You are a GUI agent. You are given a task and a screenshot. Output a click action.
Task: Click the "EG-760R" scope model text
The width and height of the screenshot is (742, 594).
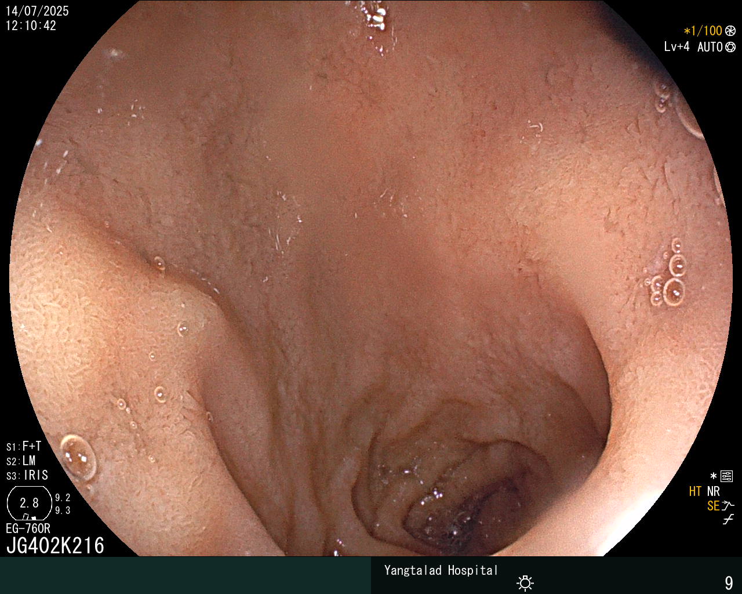click(28, 528)
